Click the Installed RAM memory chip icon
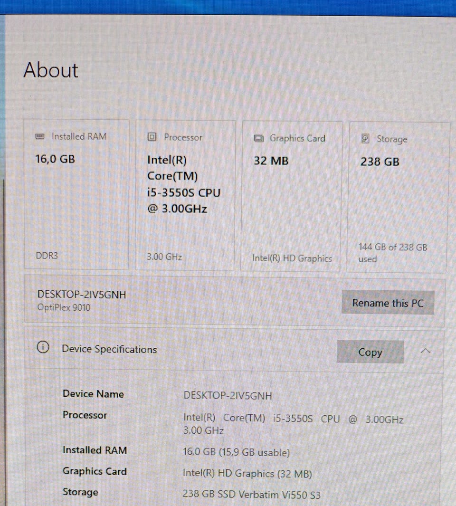 tap(40, 136)
